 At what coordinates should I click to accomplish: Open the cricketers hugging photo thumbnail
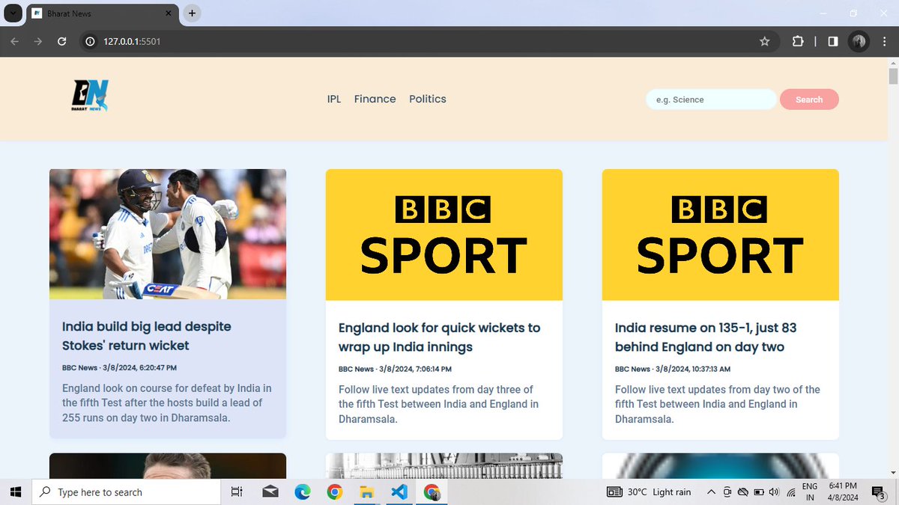(x=168, y=234)
